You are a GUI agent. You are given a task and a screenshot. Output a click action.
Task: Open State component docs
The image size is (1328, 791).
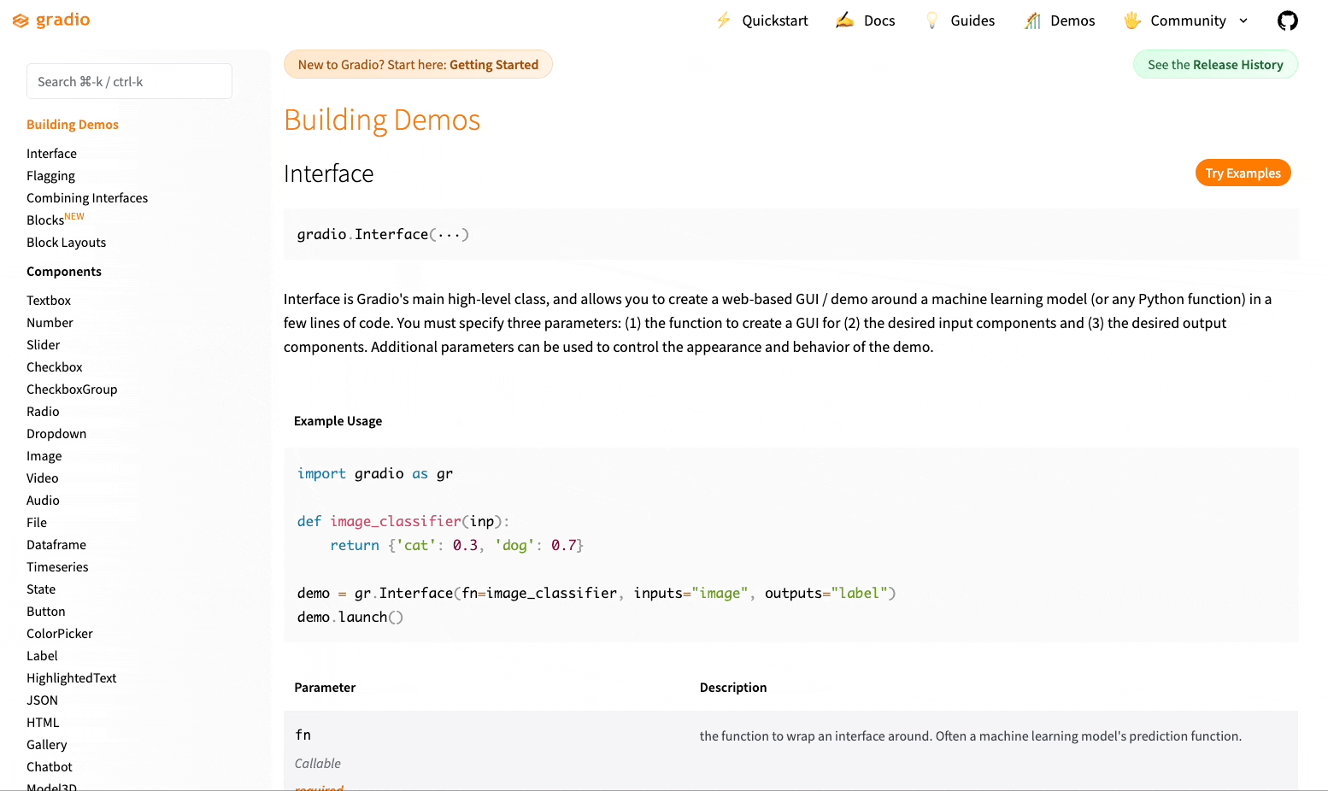tap(41, 589)
